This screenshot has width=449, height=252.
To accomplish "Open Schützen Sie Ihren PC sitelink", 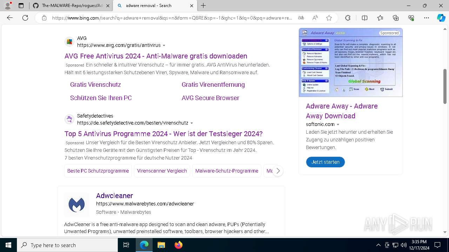I will 101,98.
